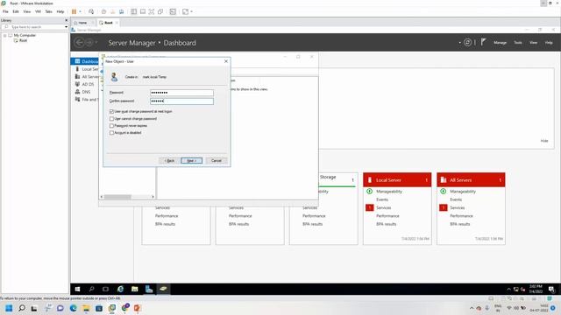Click guest taskbar search icon

[x=91, y=290]
